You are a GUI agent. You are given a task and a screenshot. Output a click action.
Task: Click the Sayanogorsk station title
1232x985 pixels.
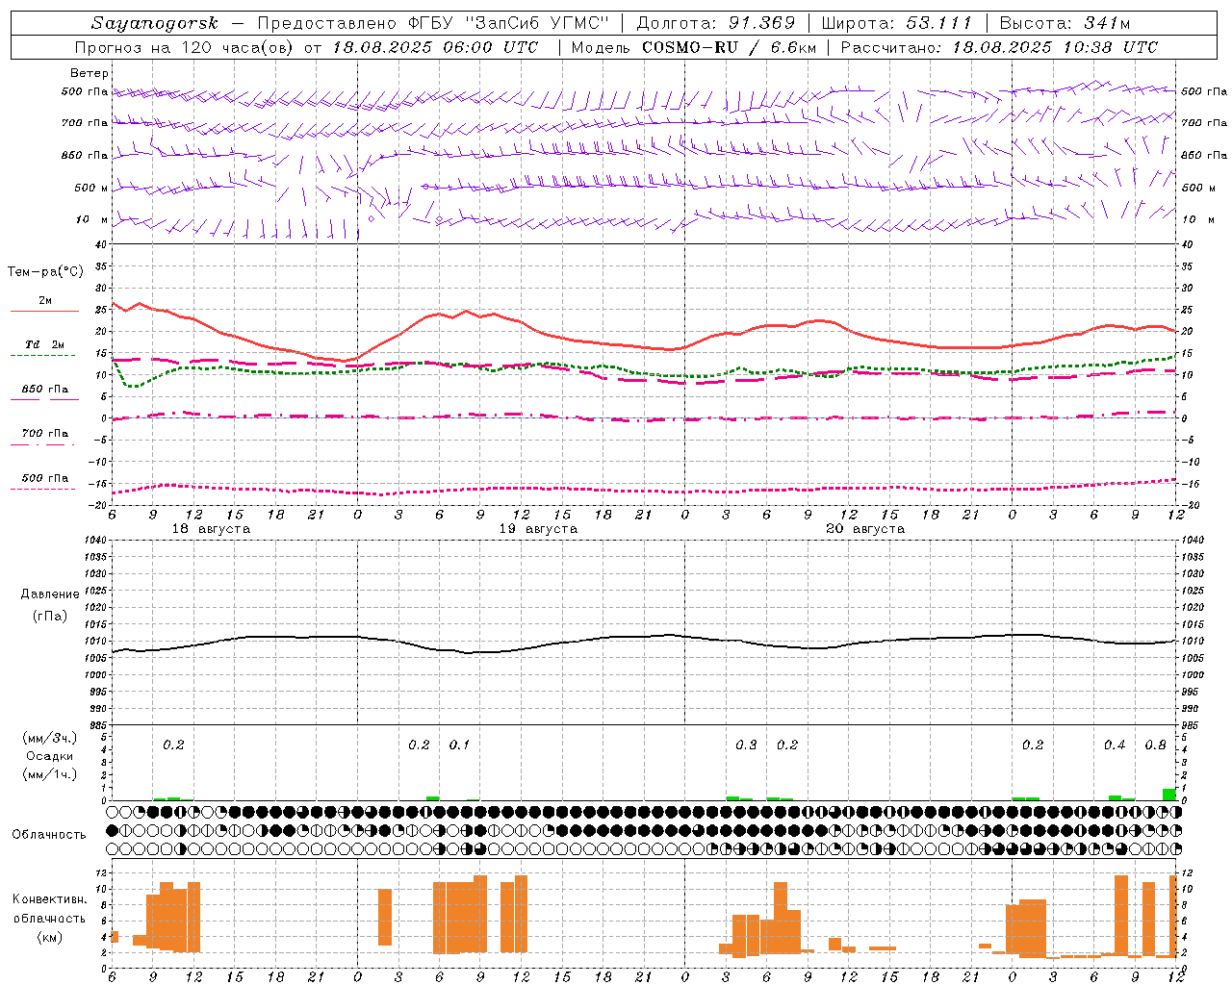[x=155, y=24]
